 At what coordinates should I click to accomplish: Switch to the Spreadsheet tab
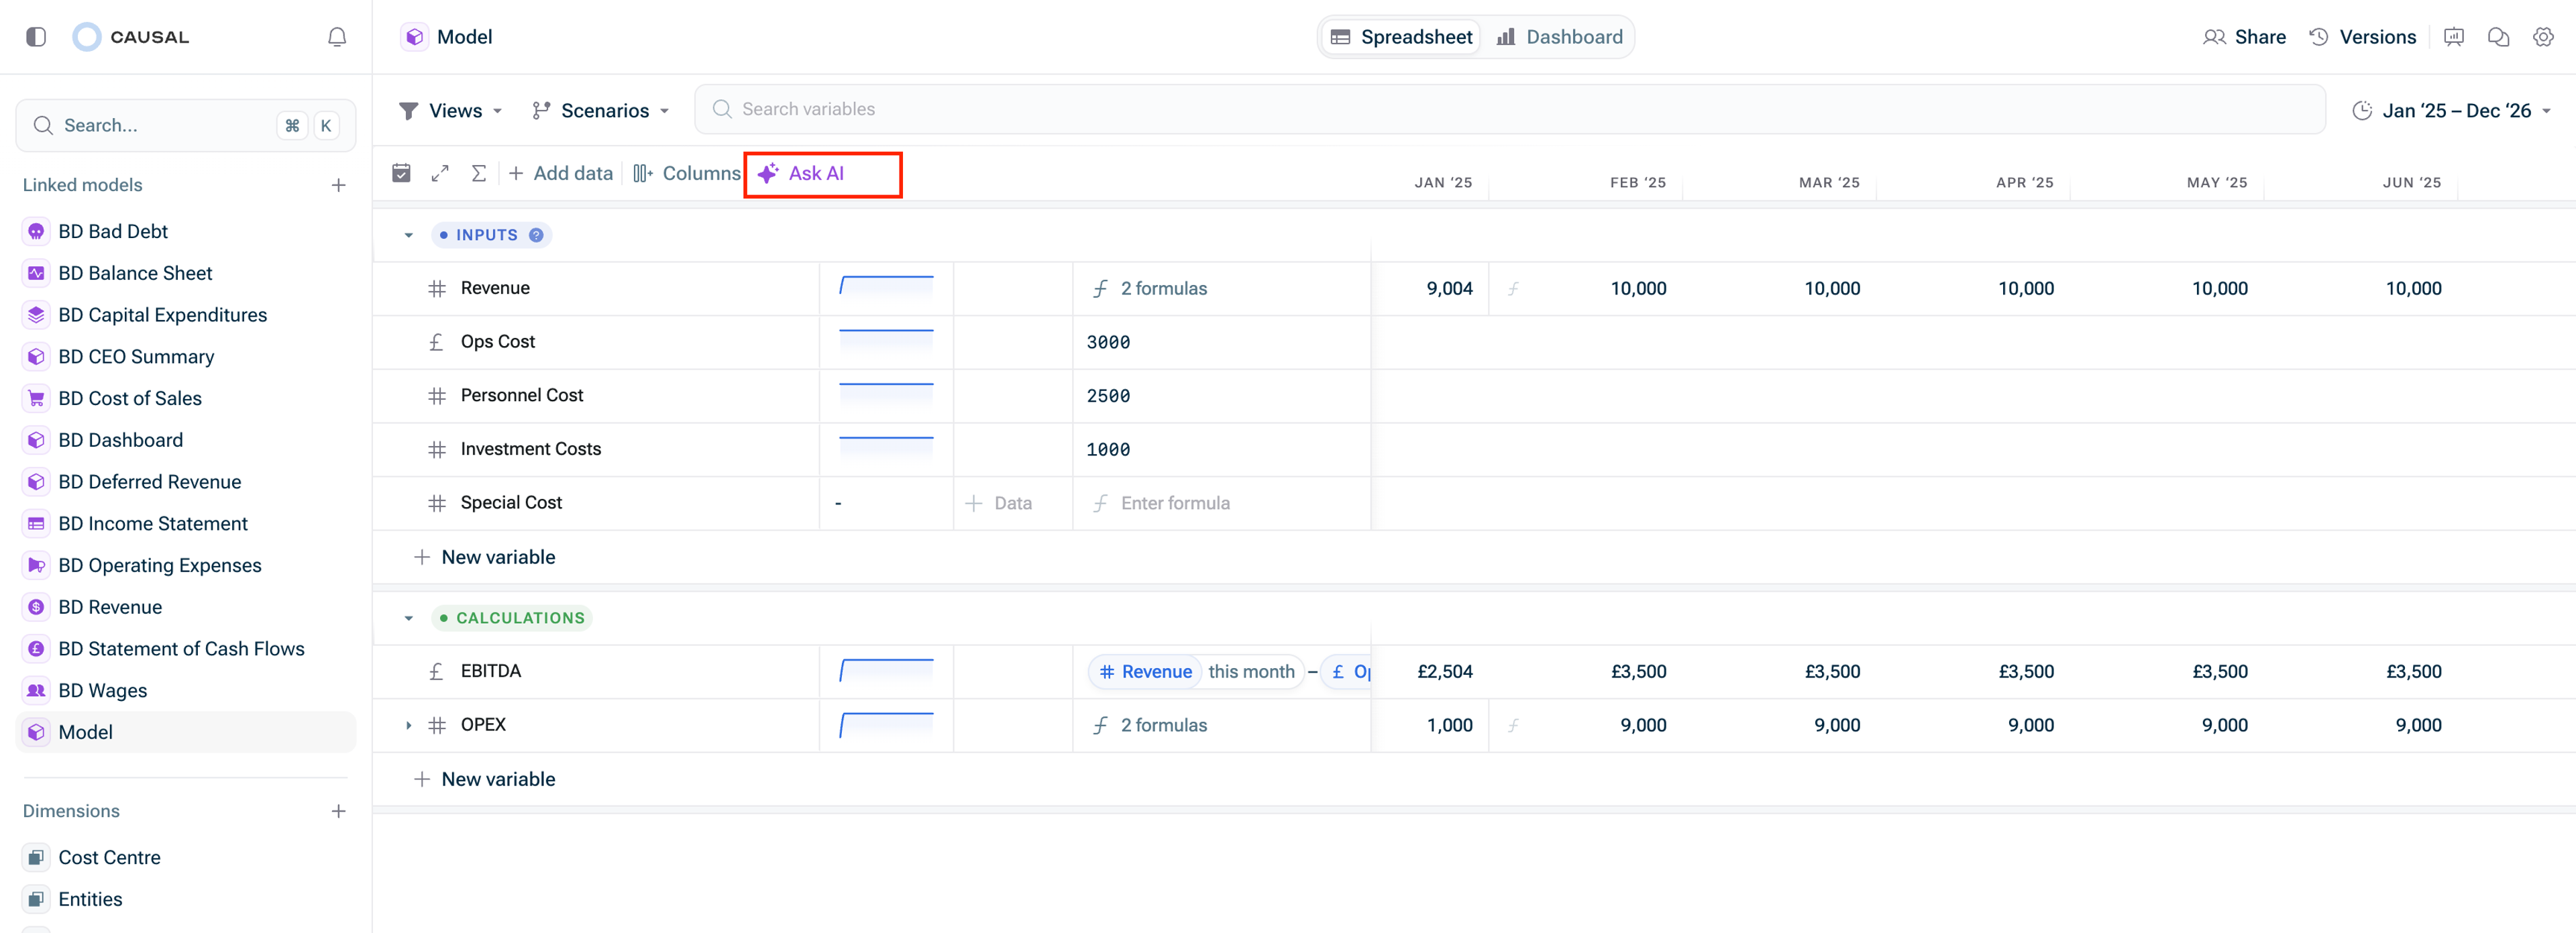[1402, 37]
